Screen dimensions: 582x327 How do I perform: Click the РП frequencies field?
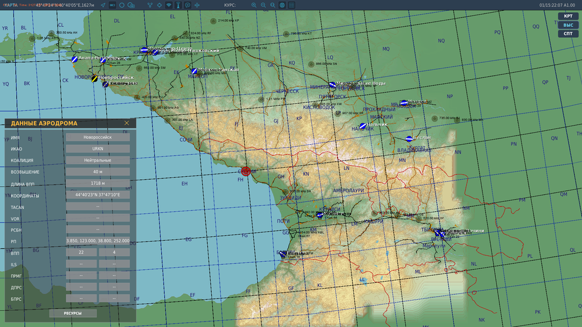[98, 241]
